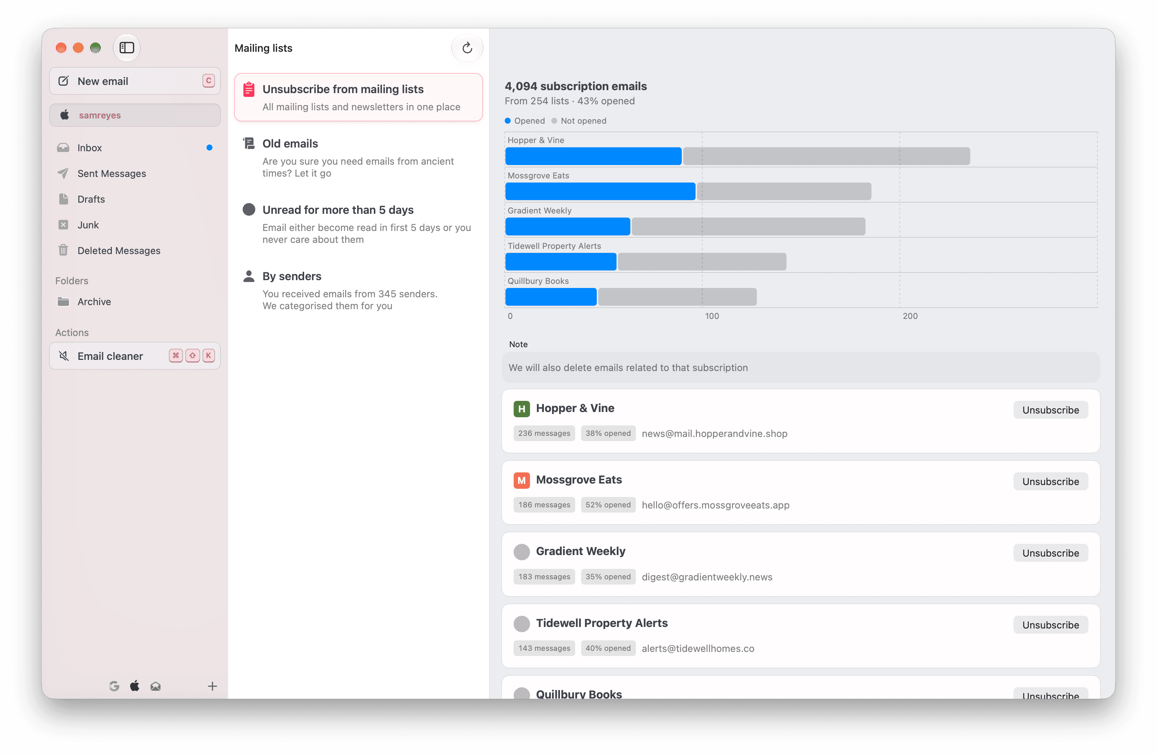Click the clipboard icon beside Unsubscribe from mailing lists
Screen dimensions: 1157x754
tap(248, 89)
